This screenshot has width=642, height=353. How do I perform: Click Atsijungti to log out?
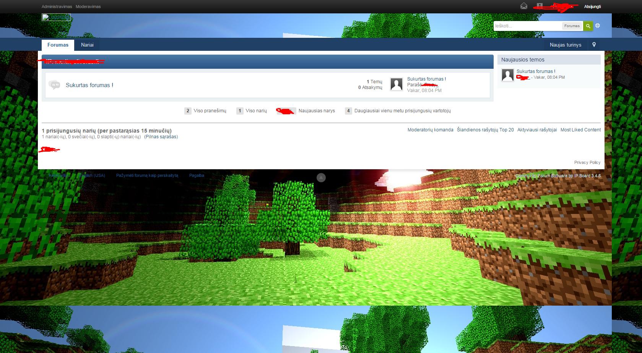click(x=592, y=6)
